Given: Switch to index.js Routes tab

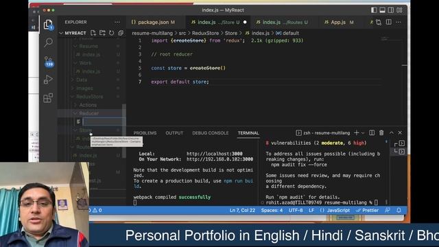Looking at the screenshot, I should tap(281, 22).
